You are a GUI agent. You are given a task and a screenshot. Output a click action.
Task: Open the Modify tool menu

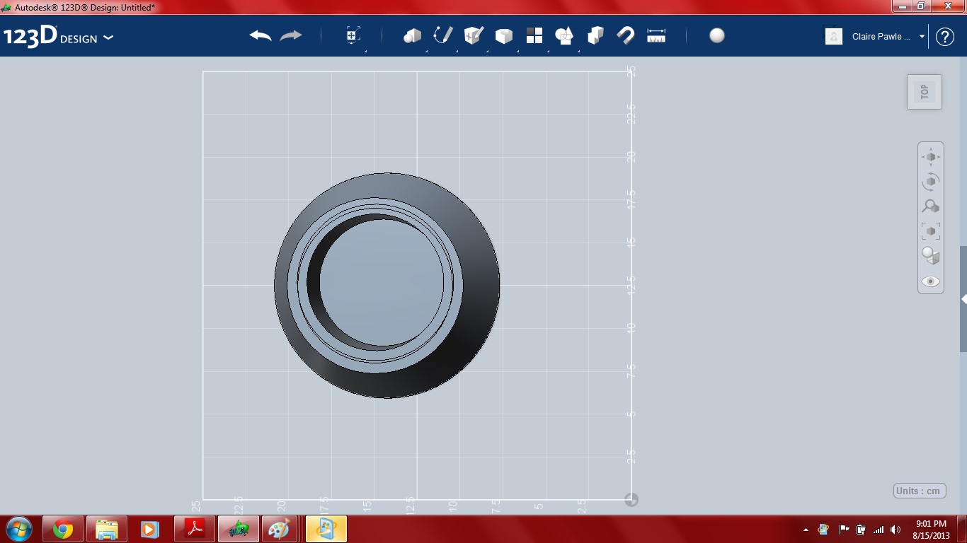504,35
